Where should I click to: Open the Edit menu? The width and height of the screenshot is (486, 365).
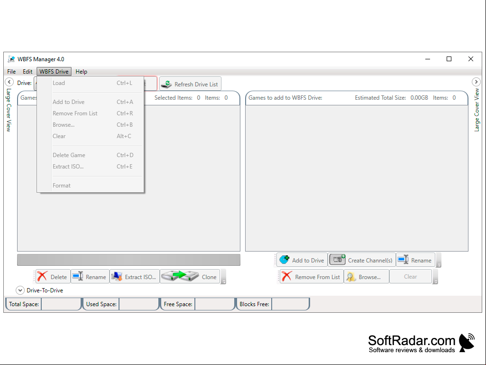[x=28, y=72]
